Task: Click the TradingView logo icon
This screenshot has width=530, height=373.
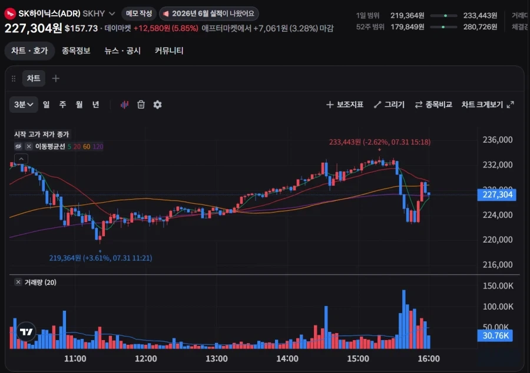Action: 26,332
